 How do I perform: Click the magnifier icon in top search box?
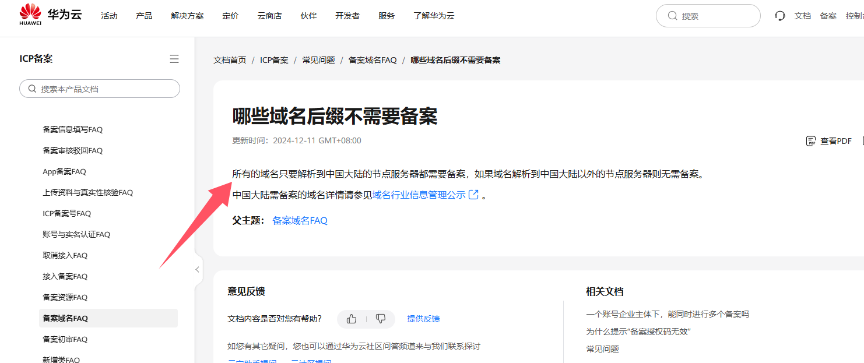[x=672, y=16]
